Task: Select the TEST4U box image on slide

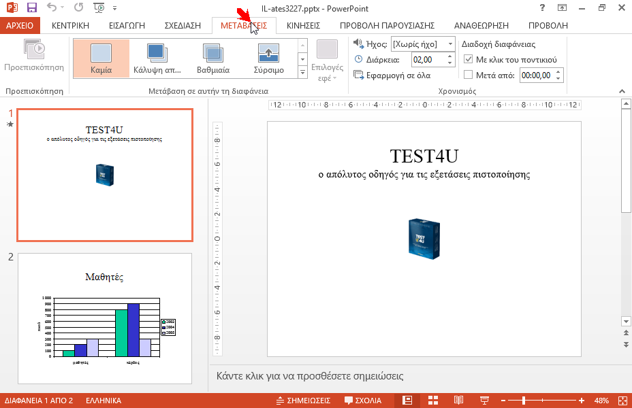Action: [424, 239]
